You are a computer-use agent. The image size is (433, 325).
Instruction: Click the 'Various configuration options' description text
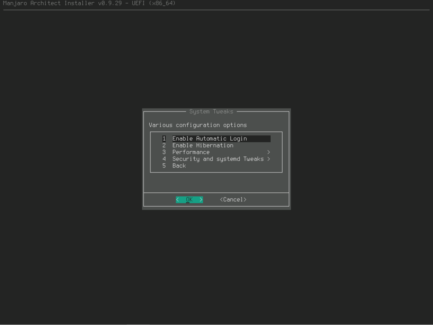click(x=198, y=125)
